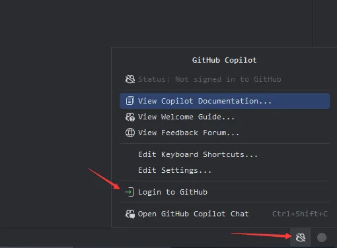Click the empty editor area outside the popup
The height and width of the screenshot is (248, 337).
click(55, 88)
